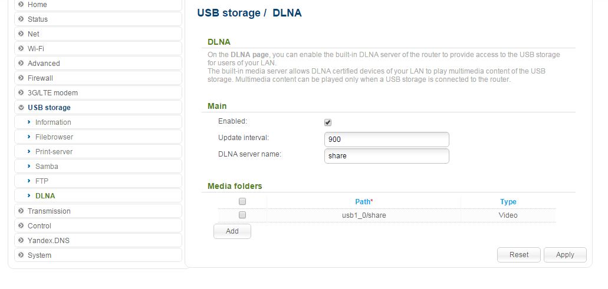Click the Add media folder button
The width and height of the screenshot is (608, 289).
232,231
